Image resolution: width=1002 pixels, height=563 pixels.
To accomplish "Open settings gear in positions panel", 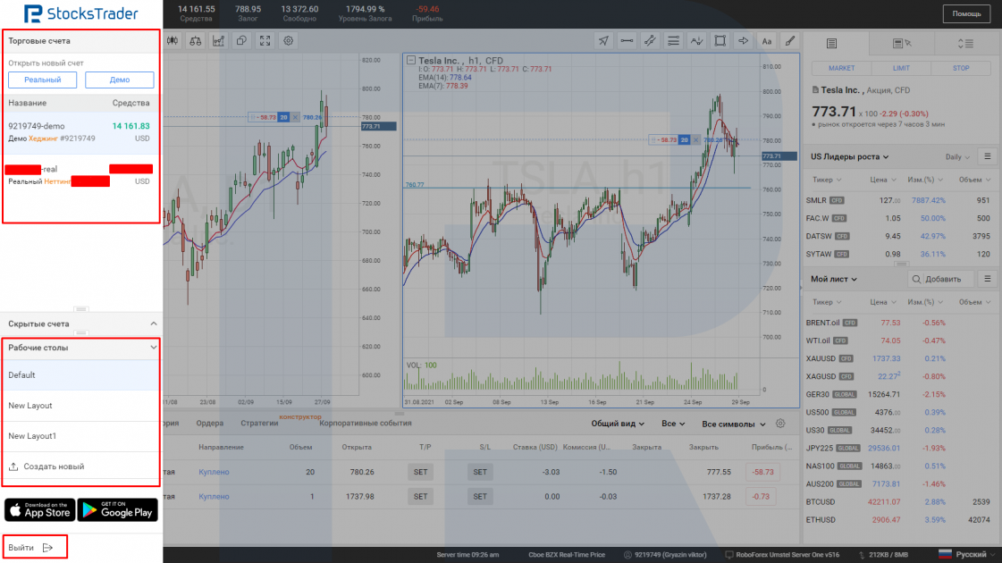I will click(780, 424).
